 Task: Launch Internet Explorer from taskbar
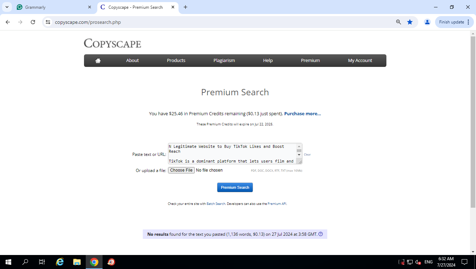tap(60, 262)
